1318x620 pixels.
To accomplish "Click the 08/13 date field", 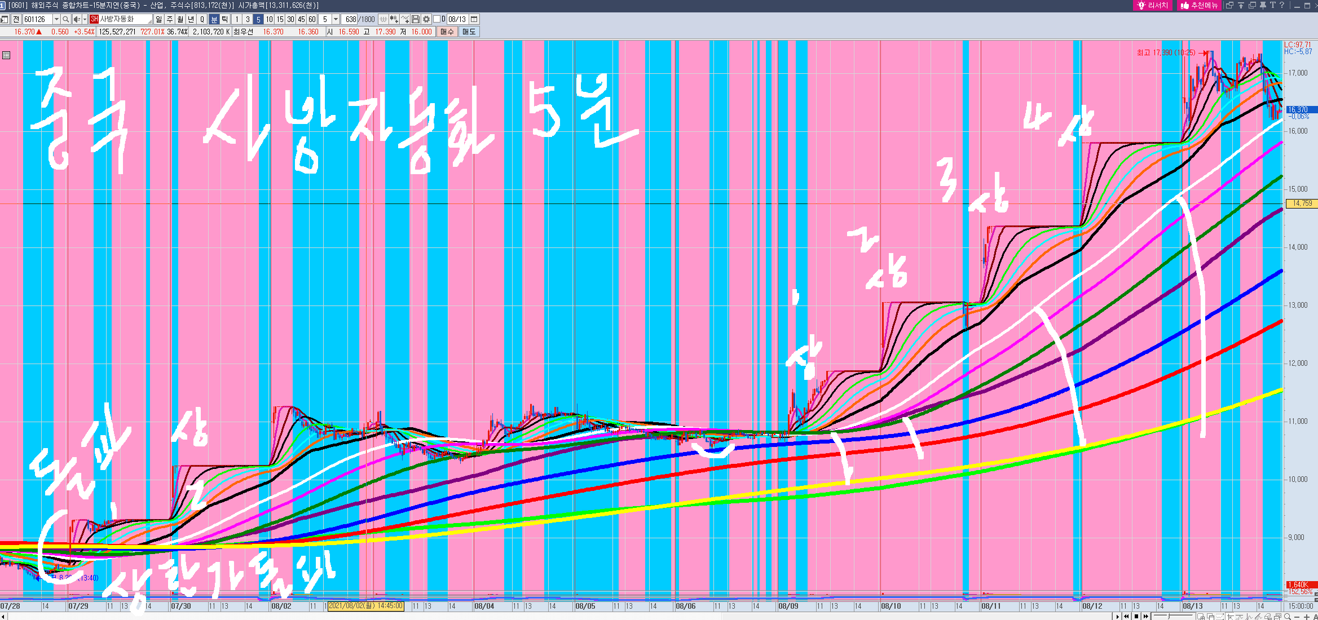I will pos(457,19).
